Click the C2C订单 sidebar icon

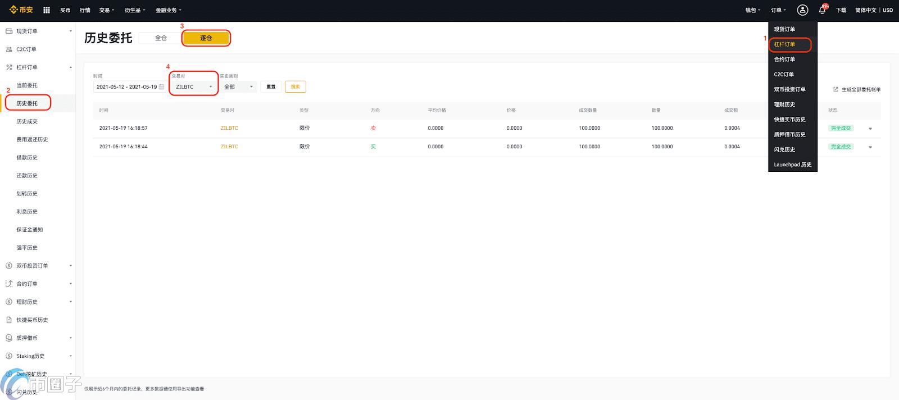(x=9, y=49)
